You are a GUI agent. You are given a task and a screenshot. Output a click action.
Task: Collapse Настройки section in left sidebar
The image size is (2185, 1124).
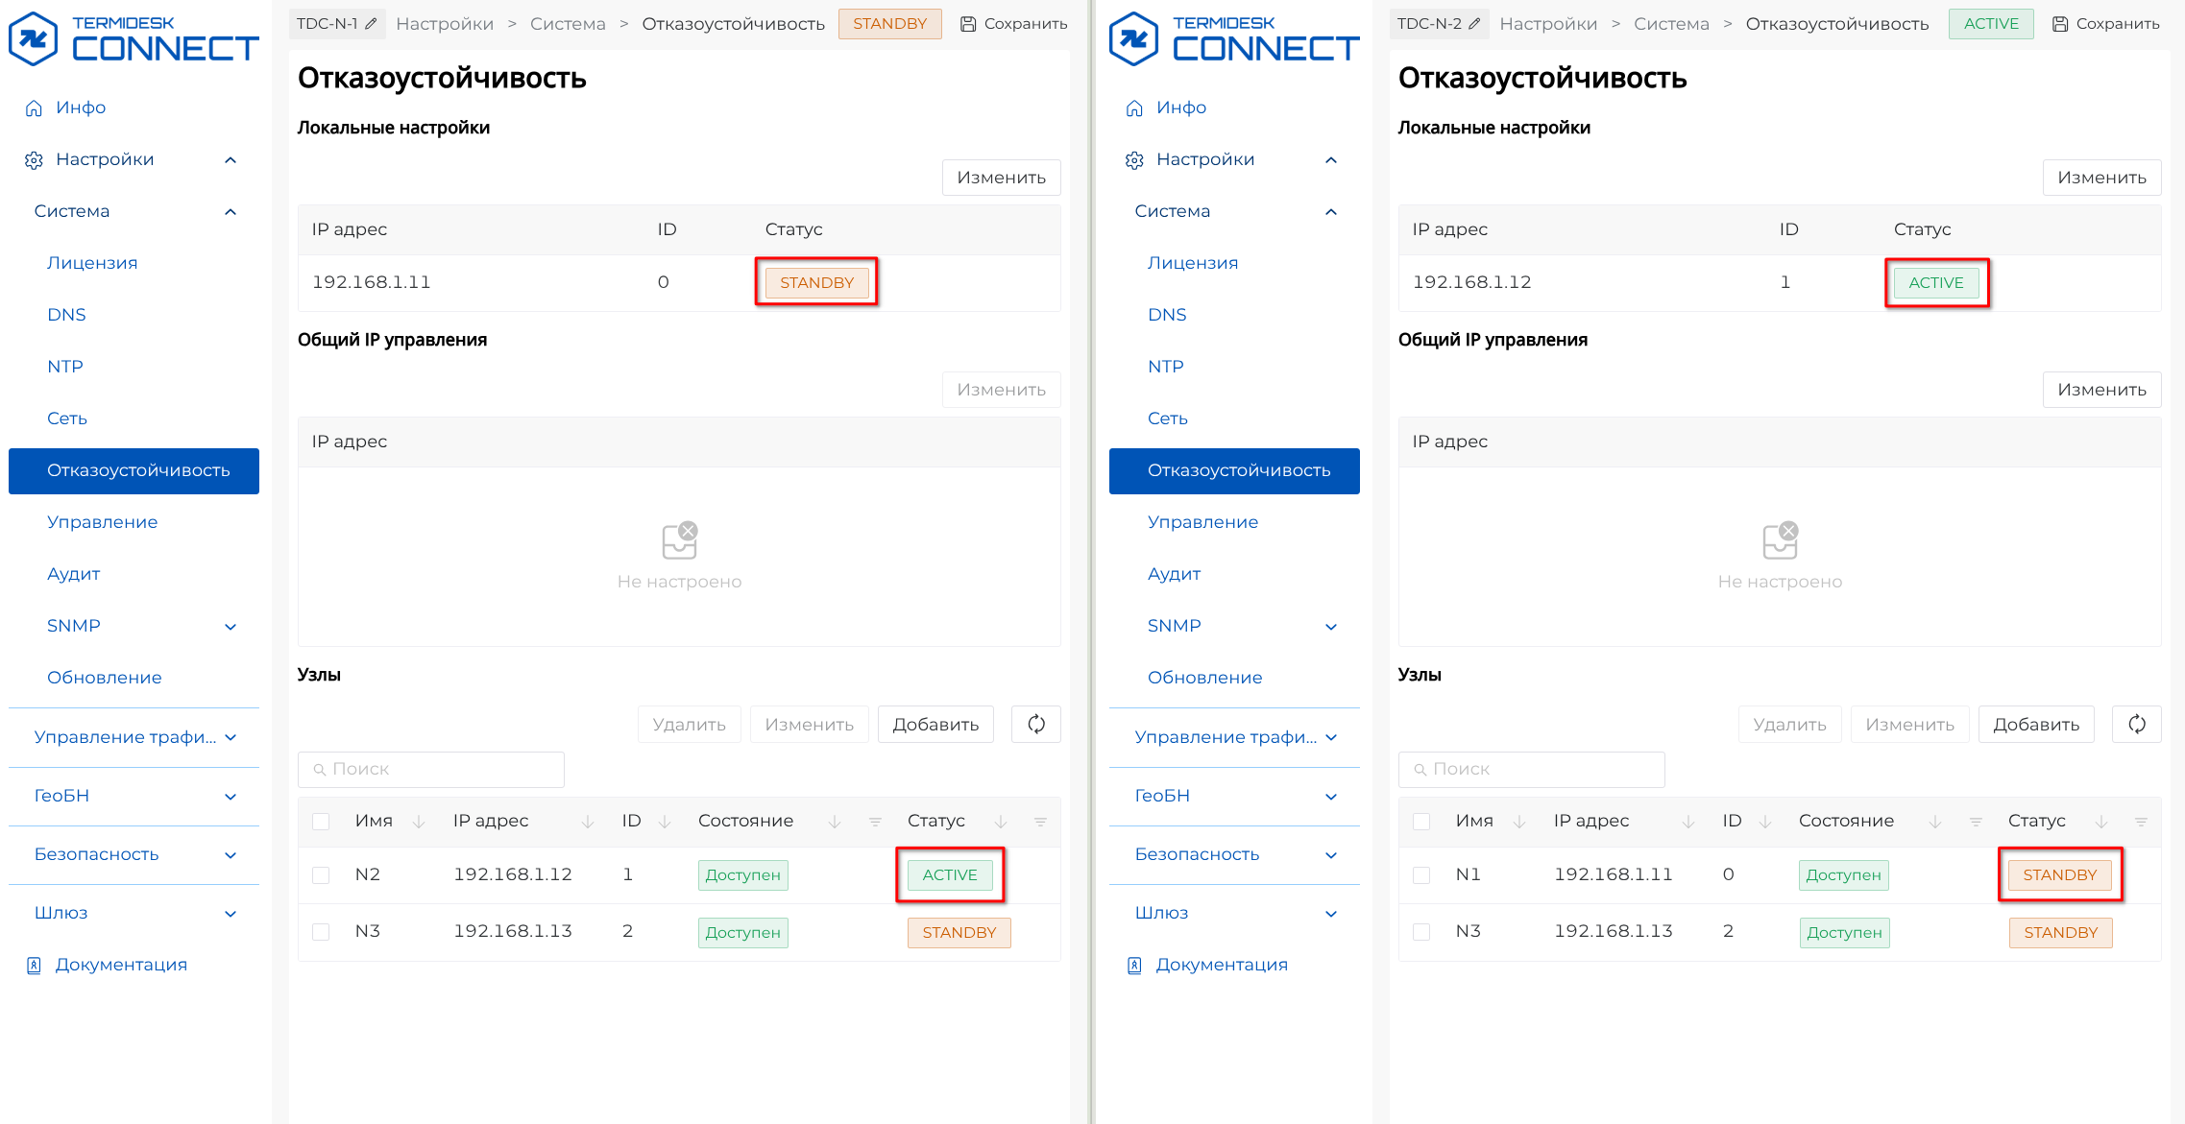pos(231,160)
